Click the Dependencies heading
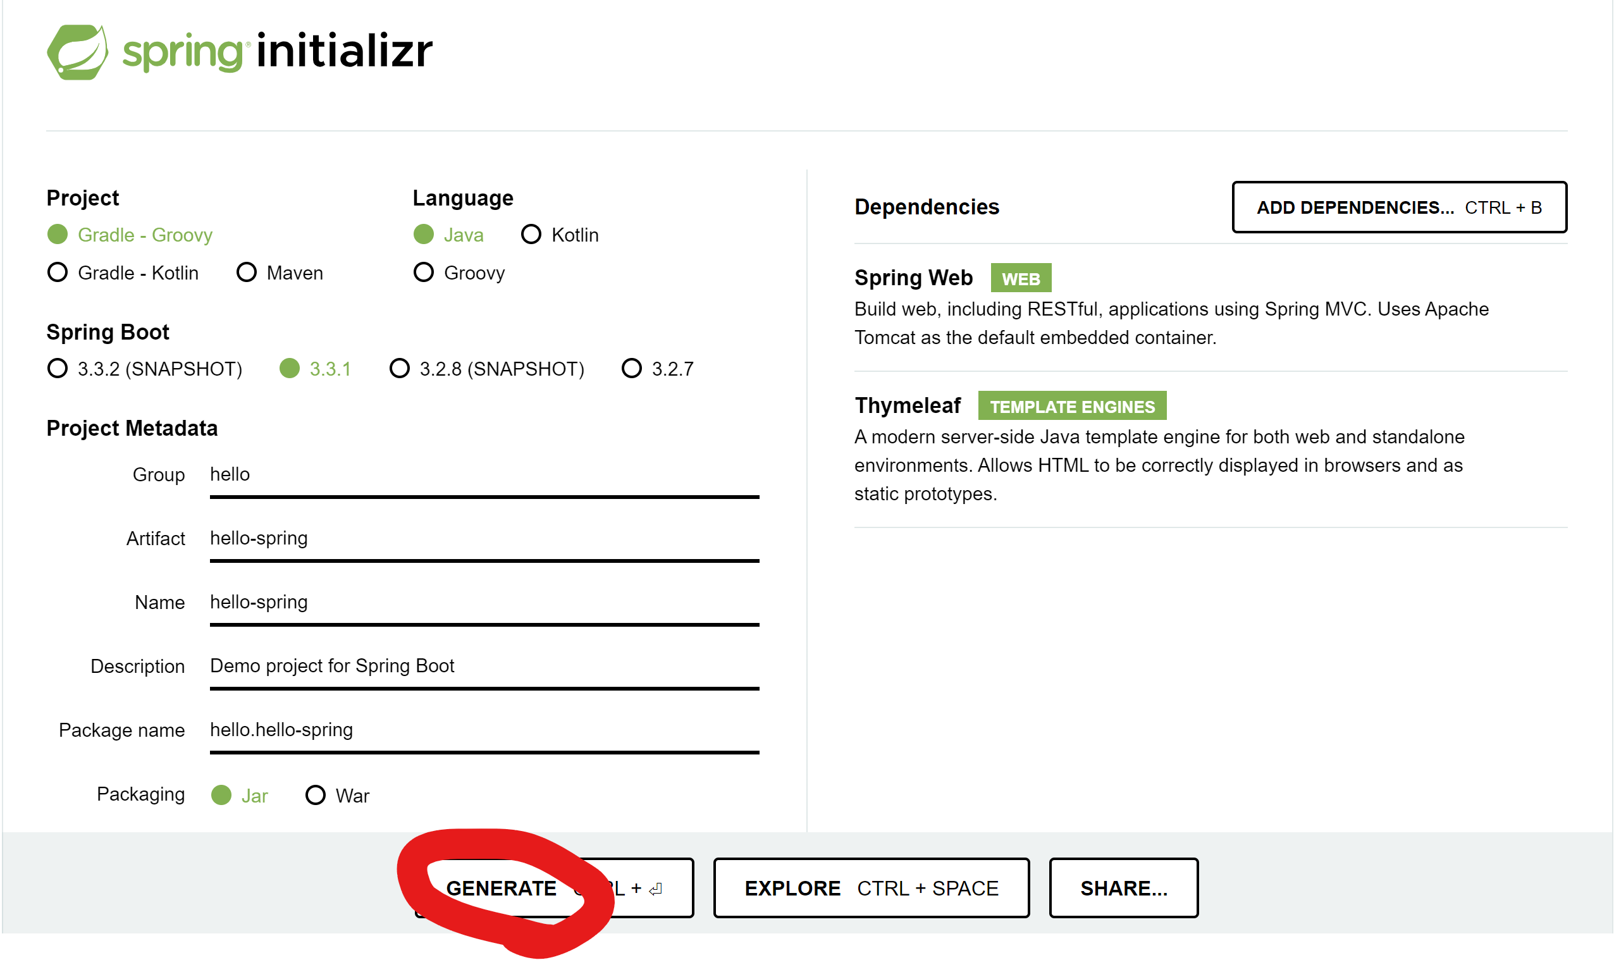The image size is (1614, 960). click(927, 207)
